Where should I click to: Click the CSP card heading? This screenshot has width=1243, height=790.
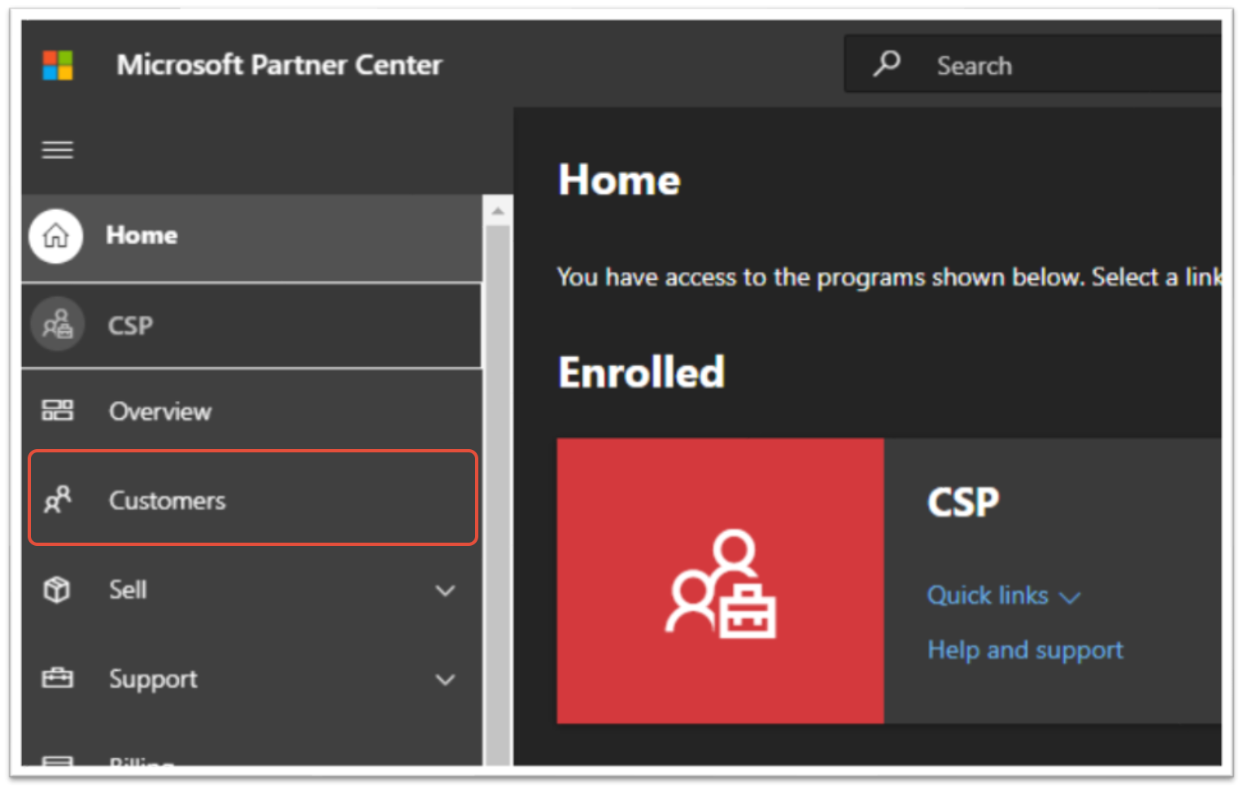(x=963, y=502)
